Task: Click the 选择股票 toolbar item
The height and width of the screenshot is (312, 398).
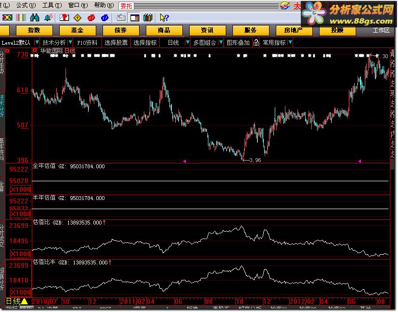Action: pyautogui.click(x=116, y=43)
